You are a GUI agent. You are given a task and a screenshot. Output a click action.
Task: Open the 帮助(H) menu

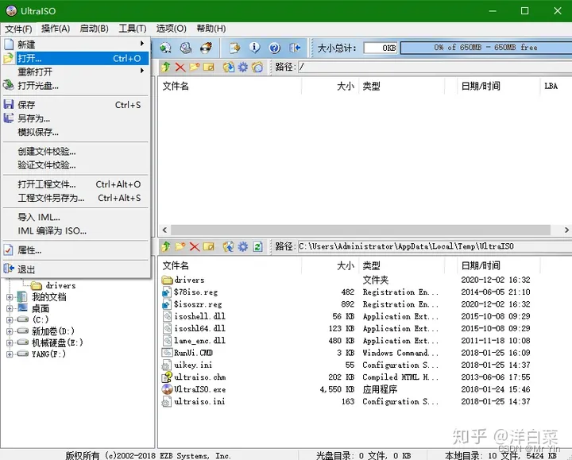click(x=211, y=29)
